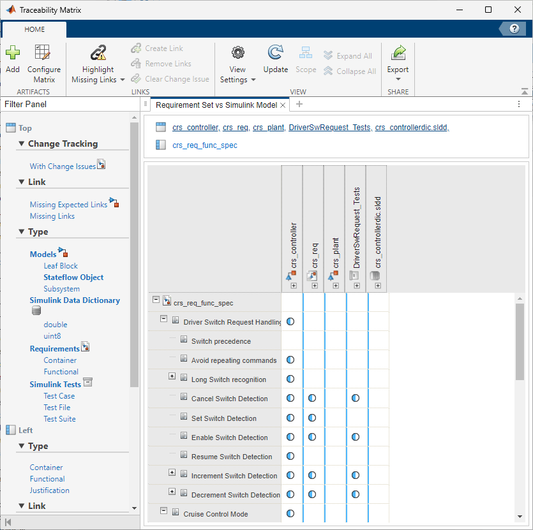533x530 pixels.
Task: Click the Highlight Missing Links icon
Action: click(x=98, y=53)
